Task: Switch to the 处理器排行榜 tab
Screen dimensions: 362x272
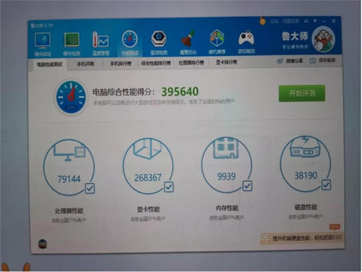Action: [191, 63]
